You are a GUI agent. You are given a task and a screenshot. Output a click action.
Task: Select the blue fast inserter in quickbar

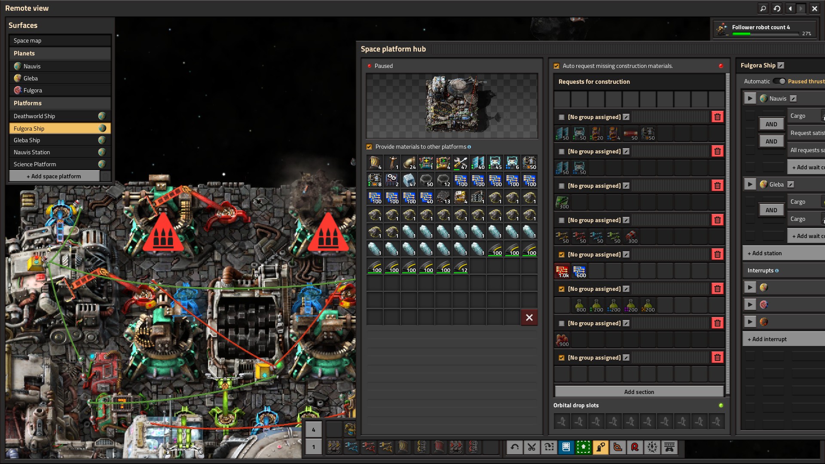click(x=351, y=447)
